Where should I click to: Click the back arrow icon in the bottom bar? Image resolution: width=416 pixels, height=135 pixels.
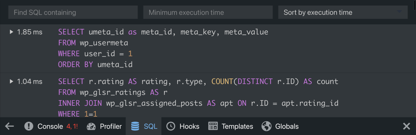point(9,126)
